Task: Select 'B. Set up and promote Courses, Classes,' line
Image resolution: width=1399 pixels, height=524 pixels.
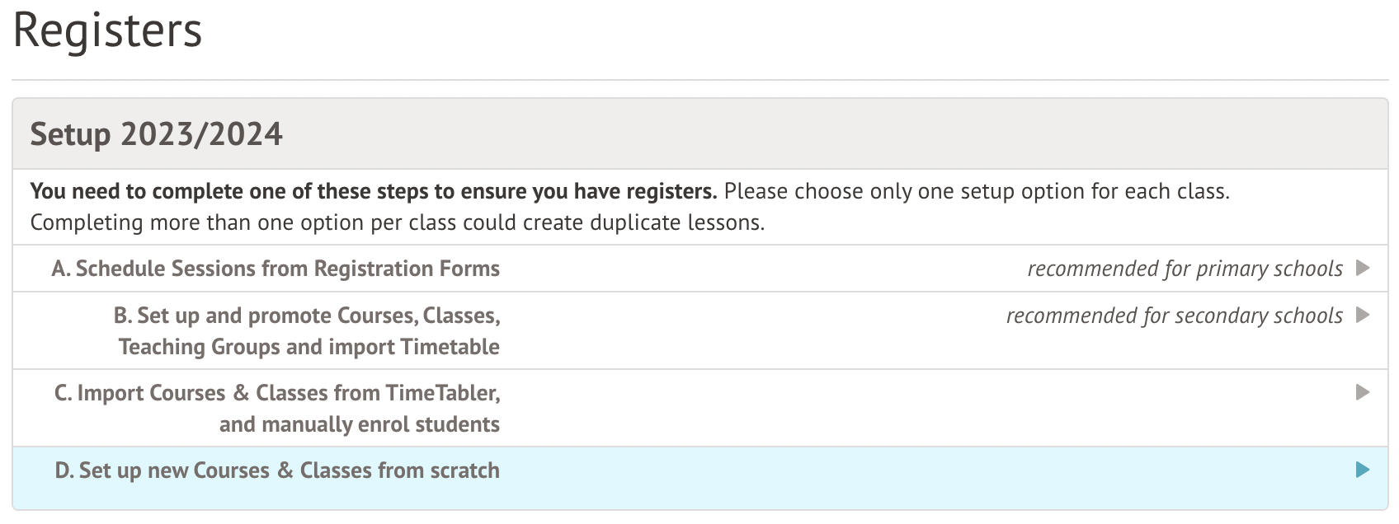Action: pyautogui.click(x=307, y=316)
